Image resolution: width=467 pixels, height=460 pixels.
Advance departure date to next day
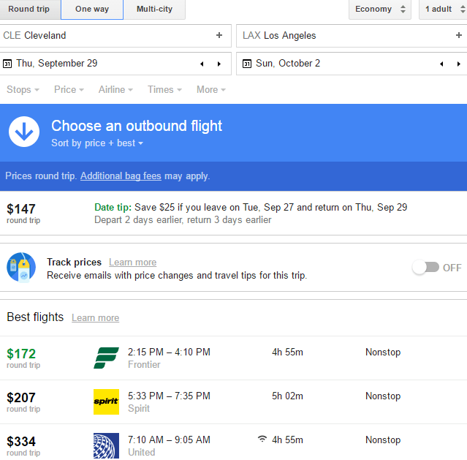pos(219,64)
